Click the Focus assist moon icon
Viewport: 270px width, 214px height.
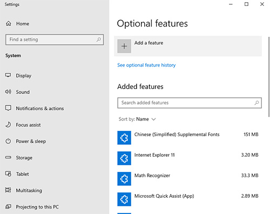coord(8,124)
